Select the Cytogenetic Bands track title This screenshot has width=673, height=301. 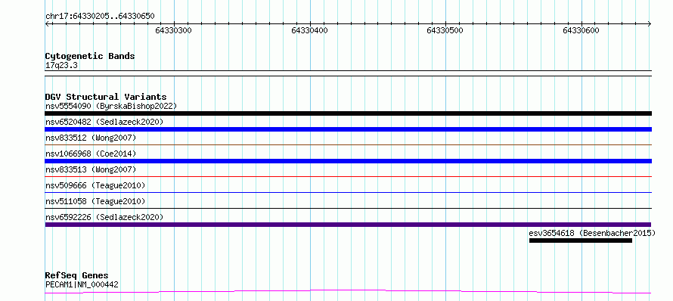coord(90,56)
